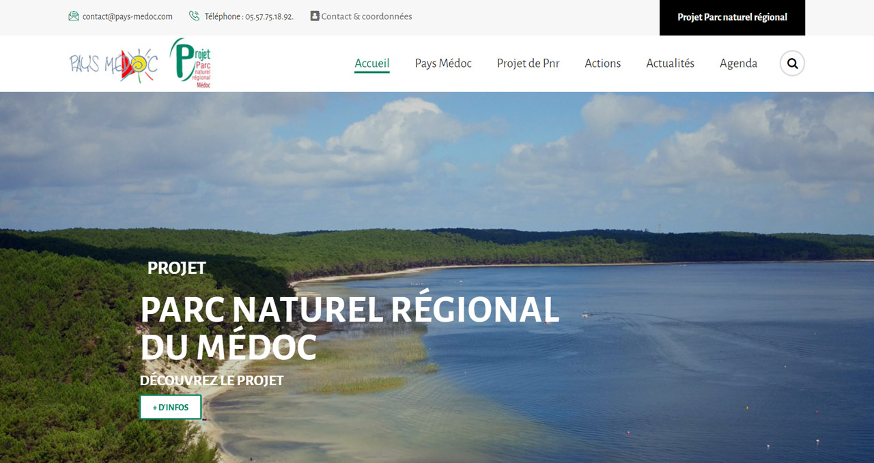Click the contact card icon

[x=315, y=16]
